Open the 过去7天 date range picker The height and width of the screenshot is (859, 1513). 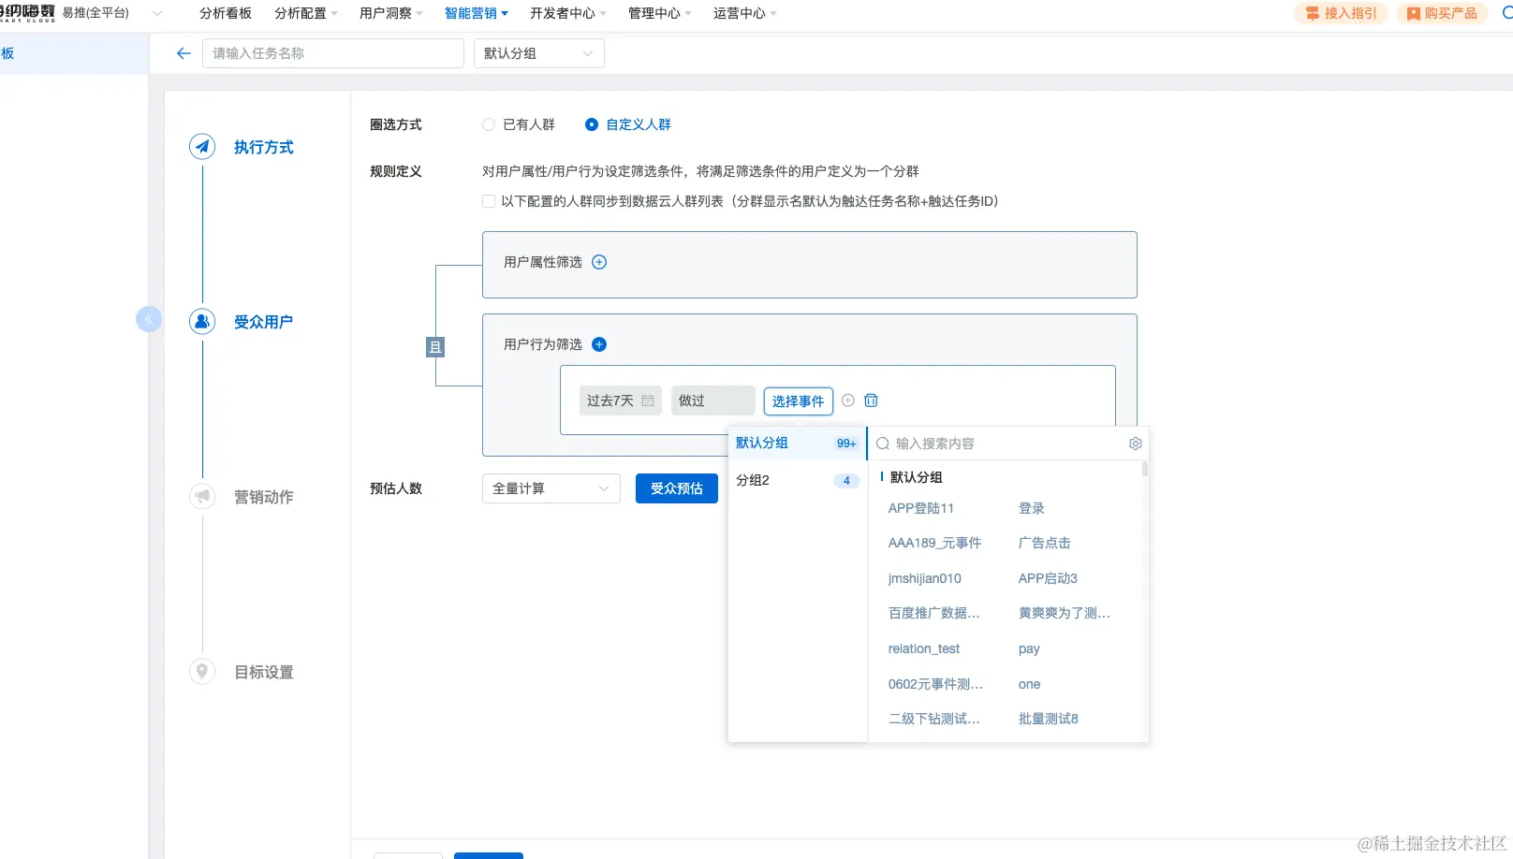(621, 400)
